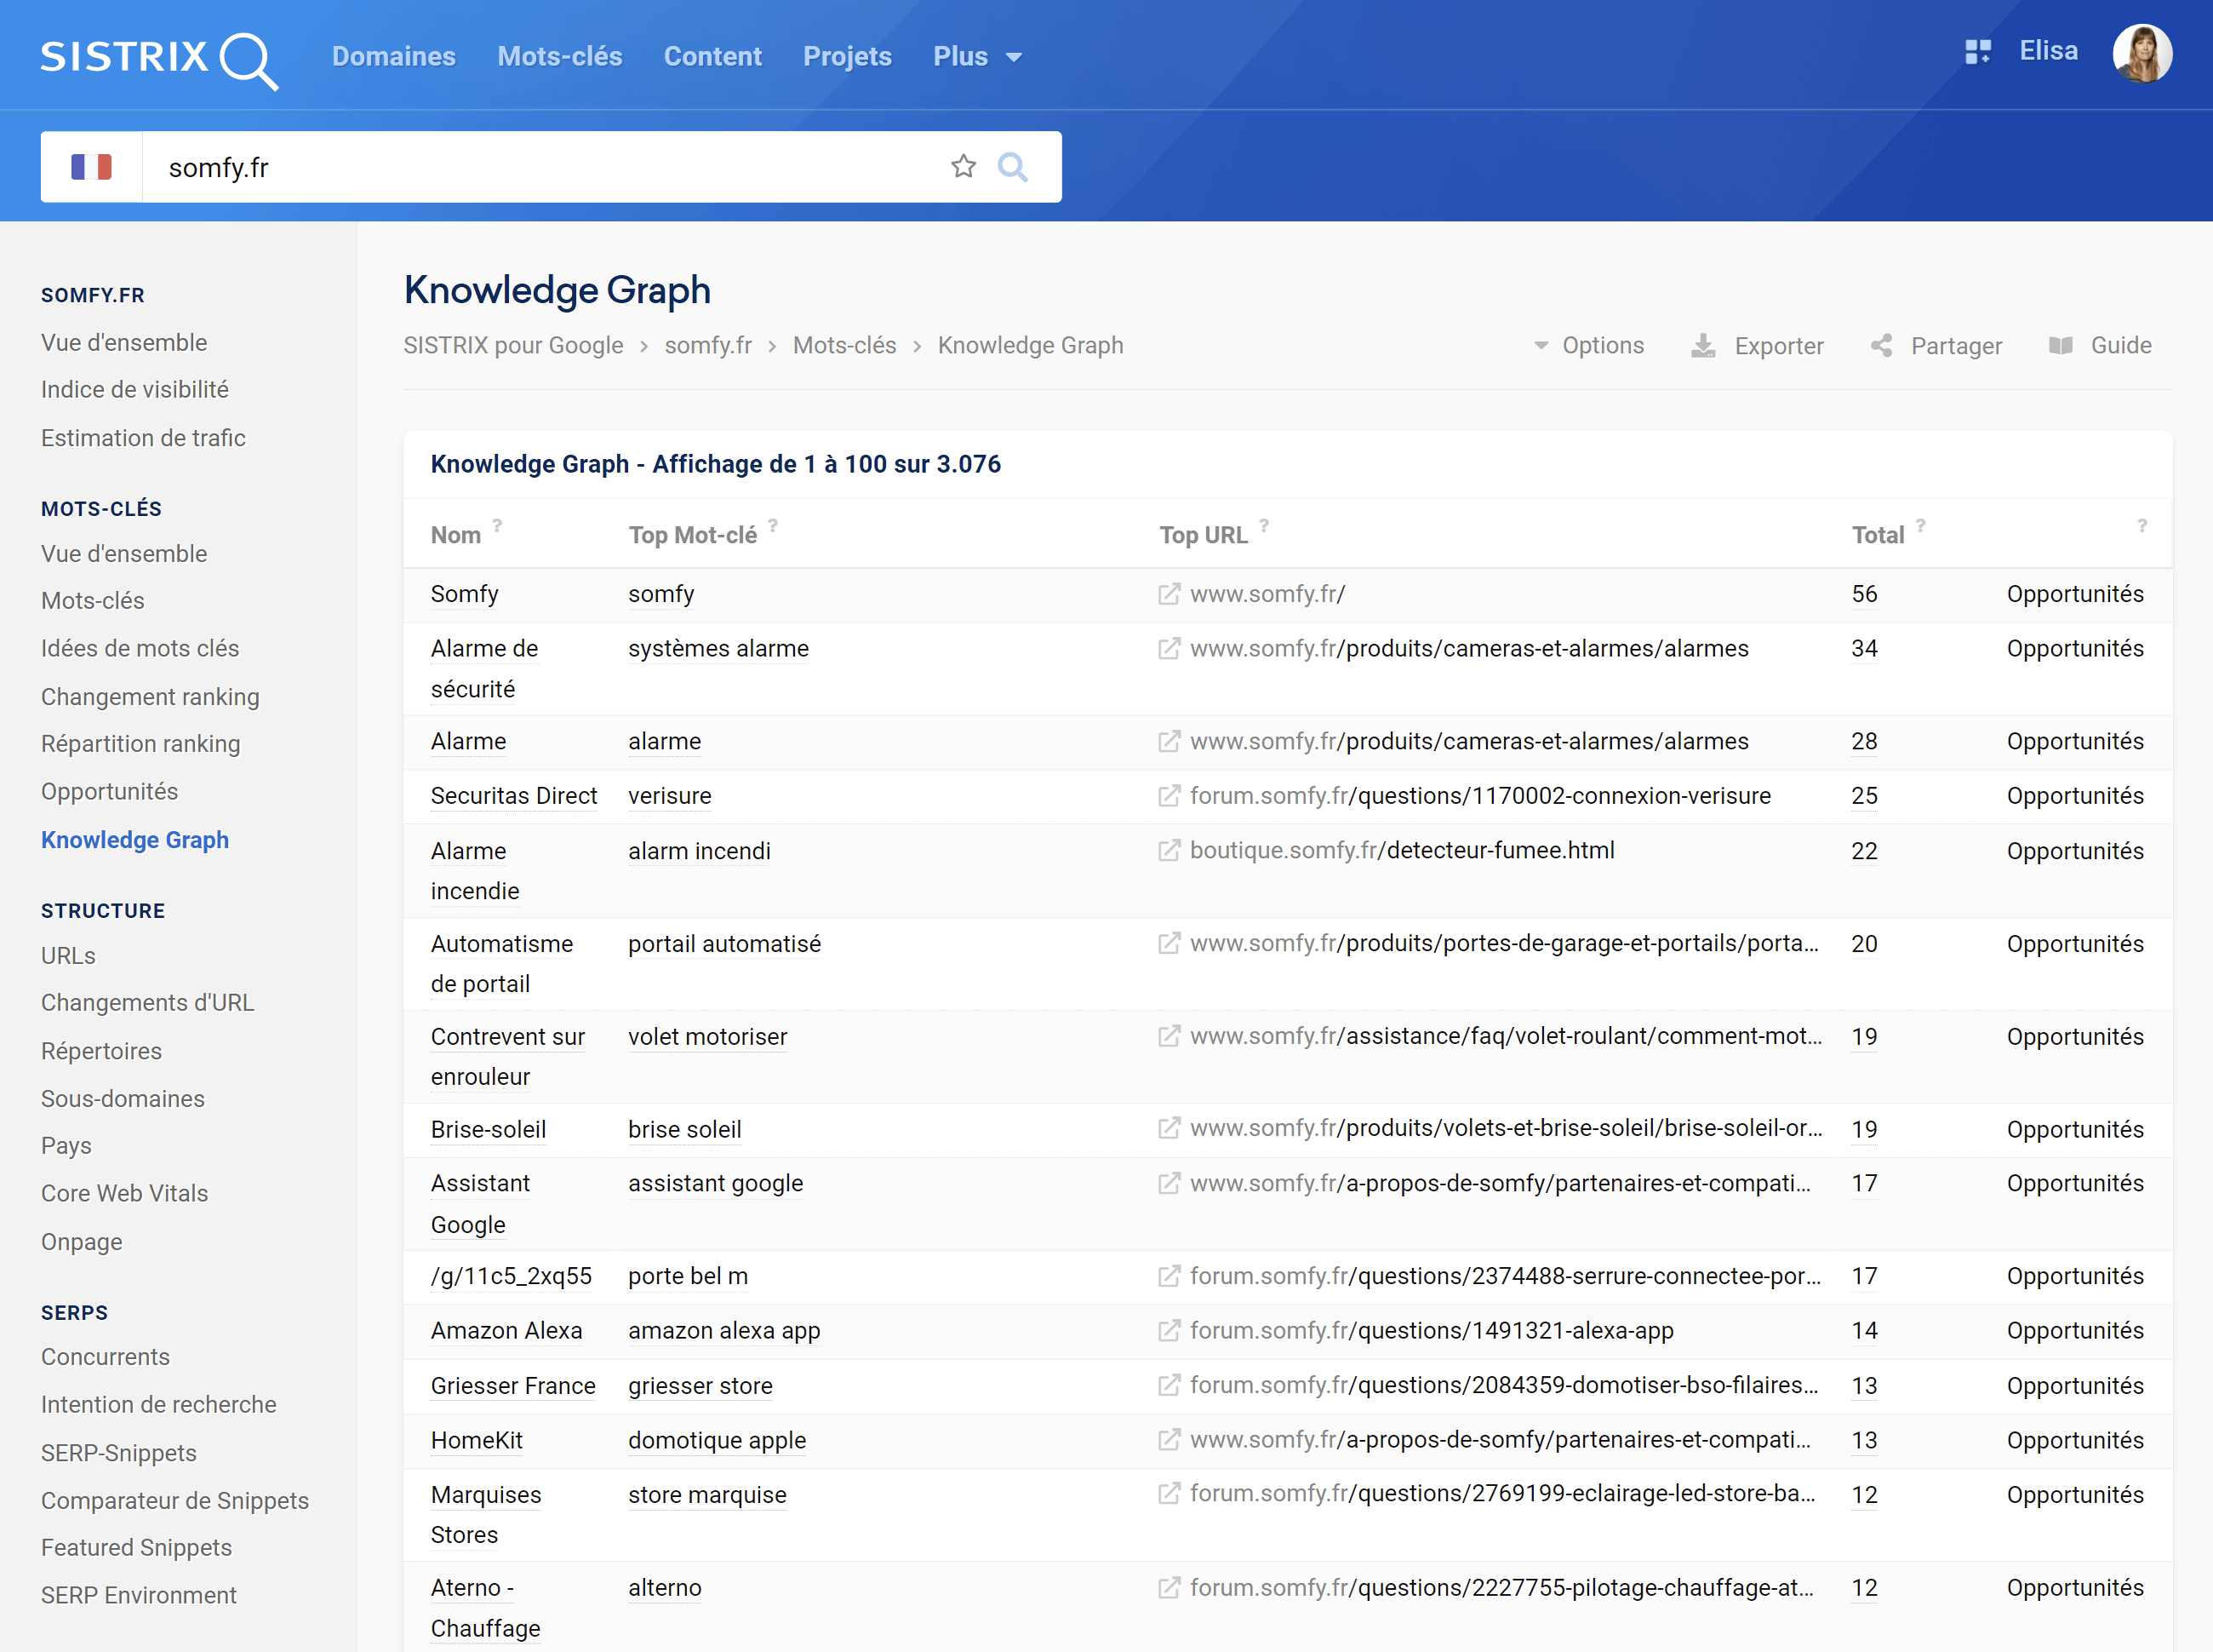Click the Partager share icon
Image resolution: width=2213 pixels, height=1652 pixels.
click(1880, 347)
